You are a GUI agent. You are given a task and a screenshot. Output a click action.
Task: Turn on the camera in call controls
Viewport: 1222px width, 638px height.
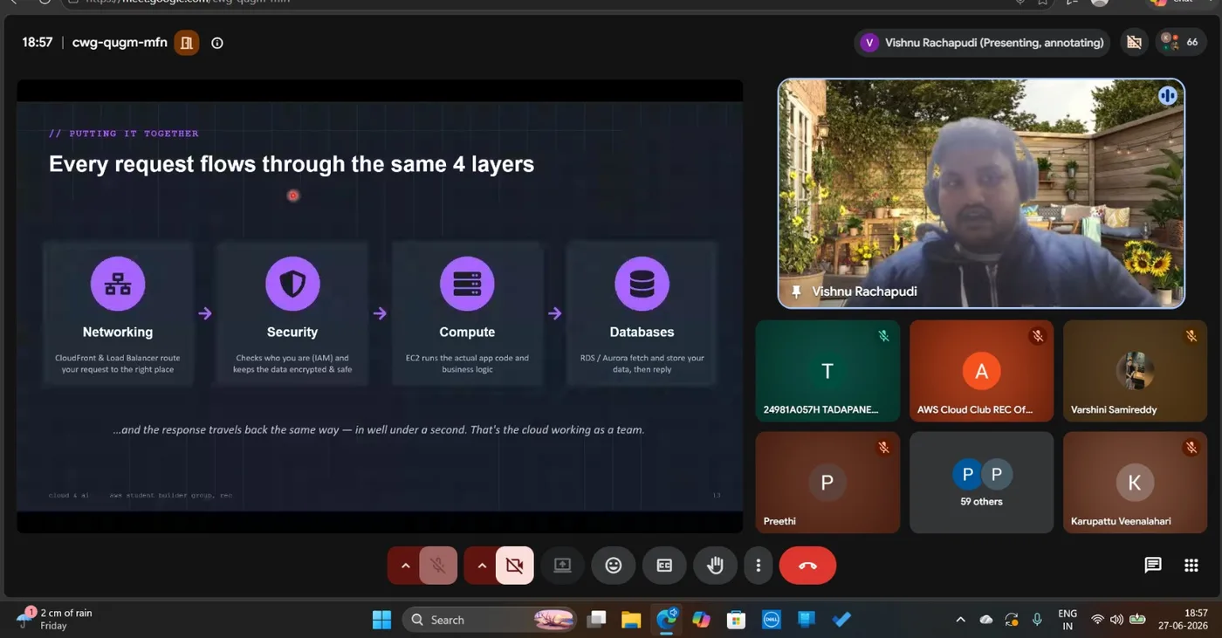pos(515,566)
